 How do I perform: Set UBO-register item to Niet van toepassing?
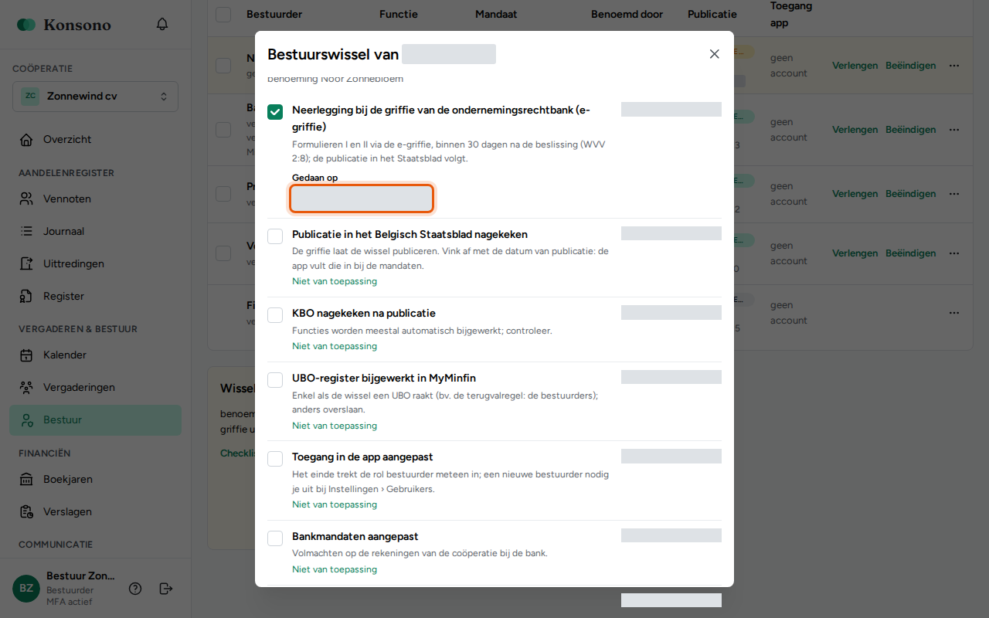pyautogui.click(x=335, y=426)
